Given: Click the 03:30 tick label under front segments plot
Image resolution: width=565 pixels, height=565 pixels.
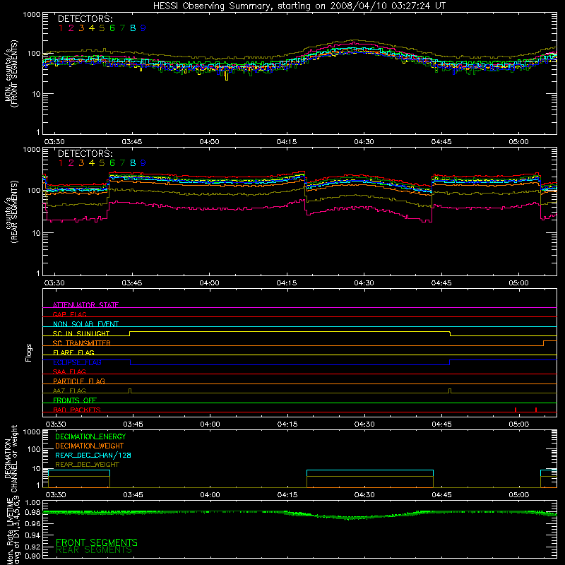Looking at the screenshot, I should pos(54,142).
